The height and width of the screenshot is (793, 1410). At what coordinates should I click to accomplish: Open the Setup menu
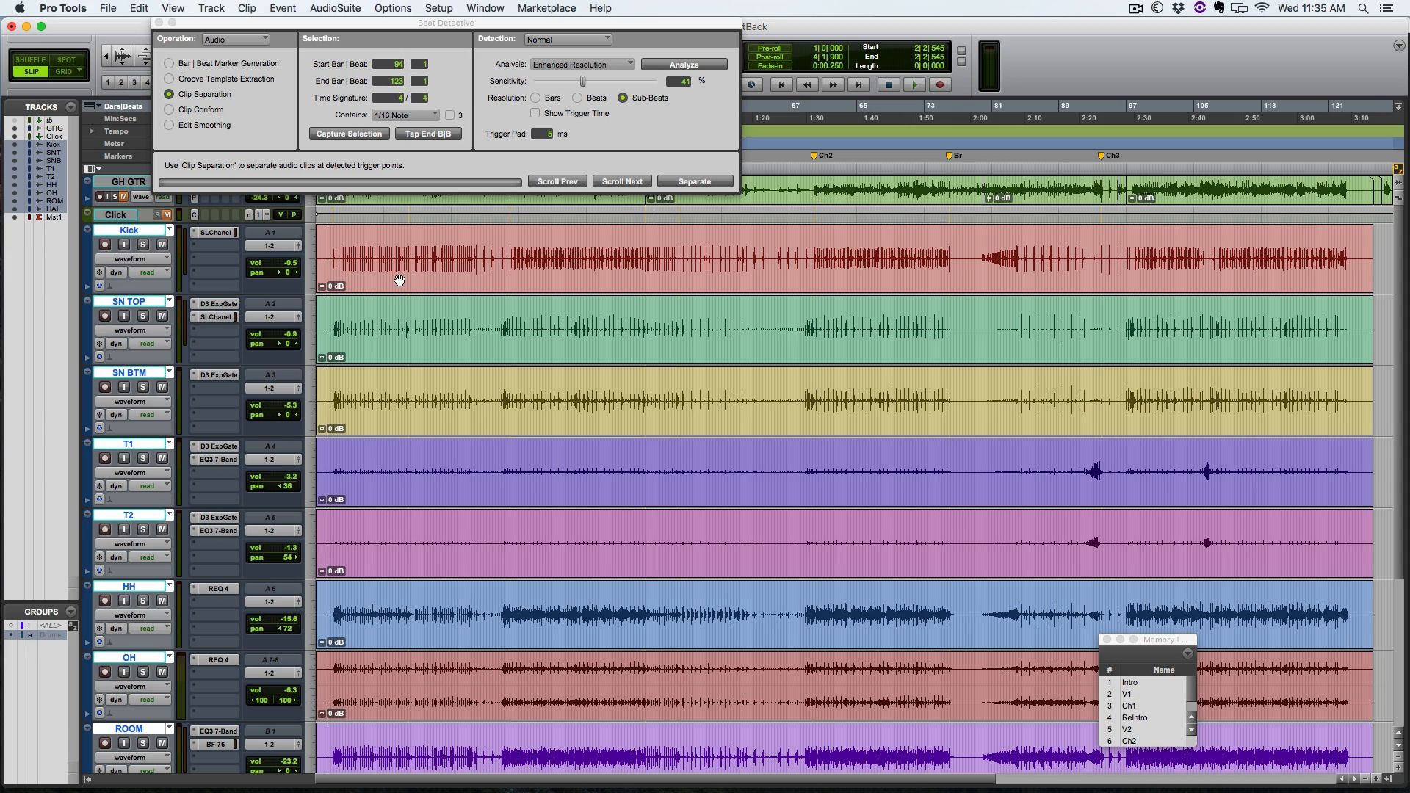(x=438, y=8)
